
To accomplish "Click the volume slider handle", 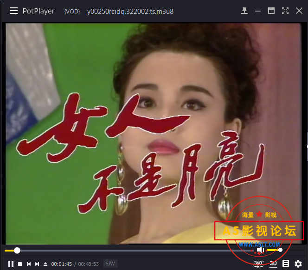I will [x=281, y=250].
